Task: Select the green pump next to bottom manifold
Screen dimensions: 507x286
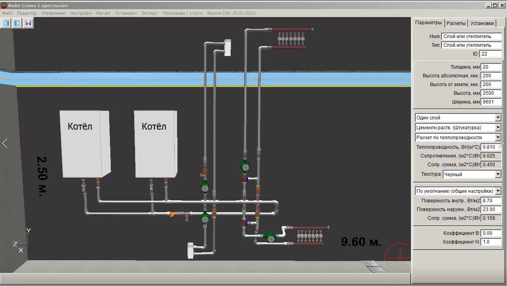Action: pos(270,237)
